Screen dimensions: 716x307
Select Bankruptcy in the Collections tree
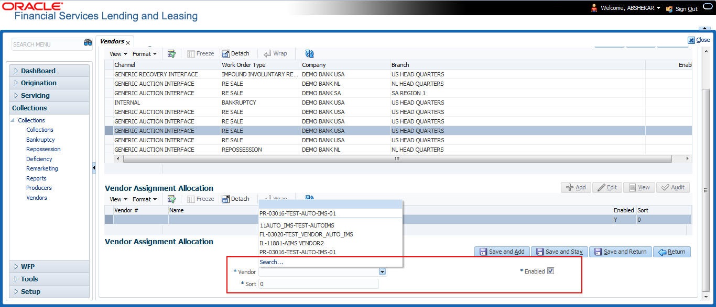pos(40,140)
